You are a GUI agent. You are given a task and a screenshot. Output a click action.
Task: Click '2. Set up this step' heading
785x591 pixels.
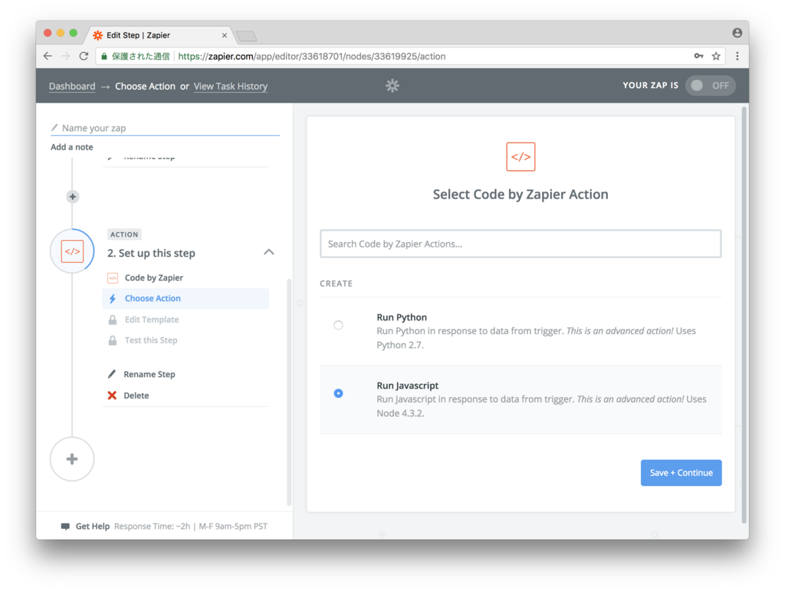point(151,253)
